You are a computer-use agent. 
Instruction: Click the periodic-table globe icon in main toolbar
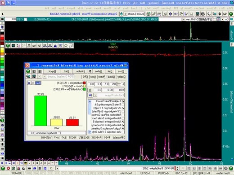tap(148, 14)
